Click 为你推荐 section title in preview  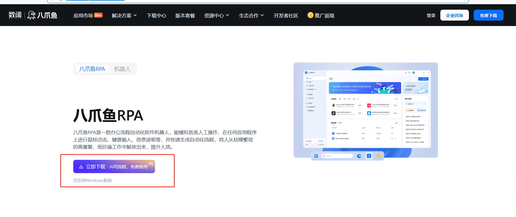[x=334, y=99]
